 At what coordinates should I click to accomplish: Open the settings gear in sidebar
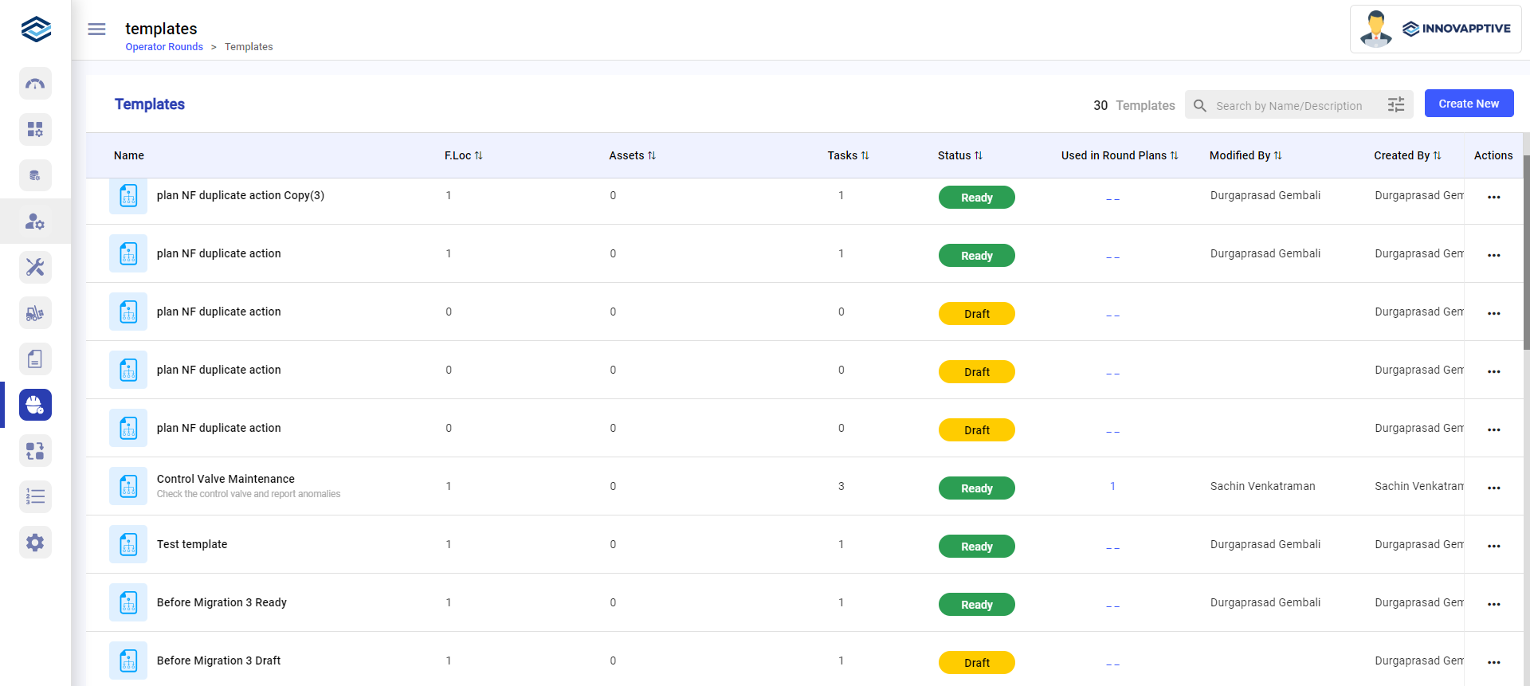point(35,543)
